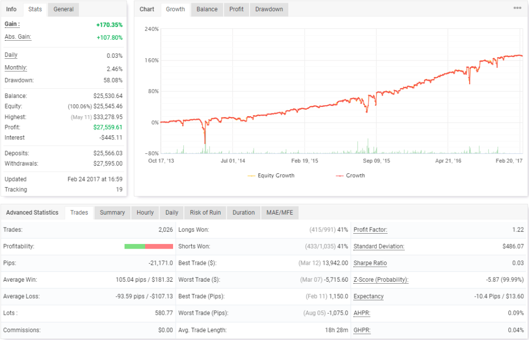This screenshot has width=529, height=340.
Task: Click the 18h 28m trade length
Action: pyautogui.click(x=336, y=330)
